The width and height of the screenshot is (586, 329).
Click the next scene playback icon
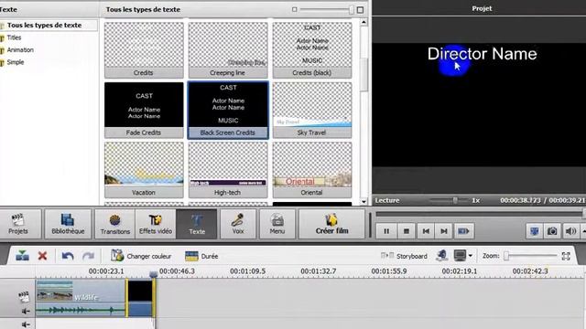pyautogui.click(x=463, y=231)
